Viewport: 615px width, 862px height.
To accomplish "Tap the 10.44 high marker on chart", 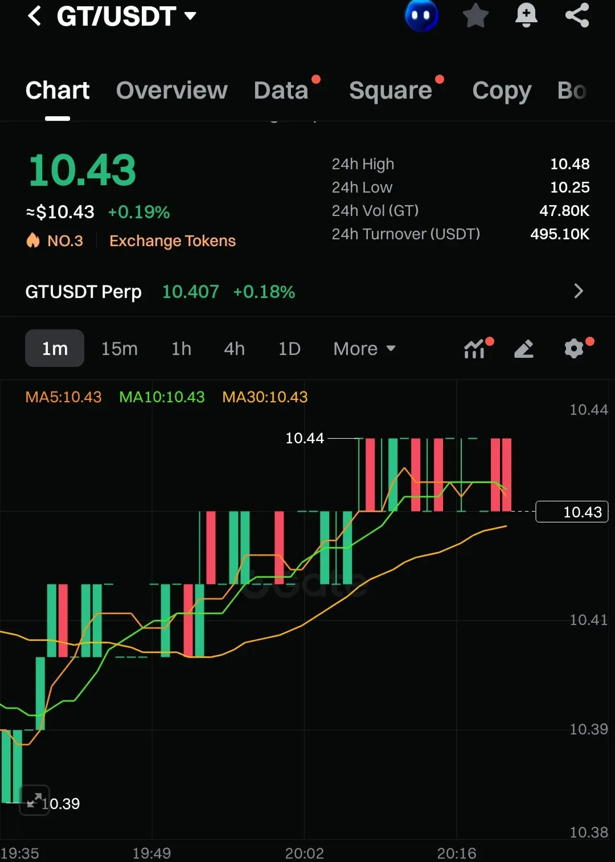I will point(305,438).
